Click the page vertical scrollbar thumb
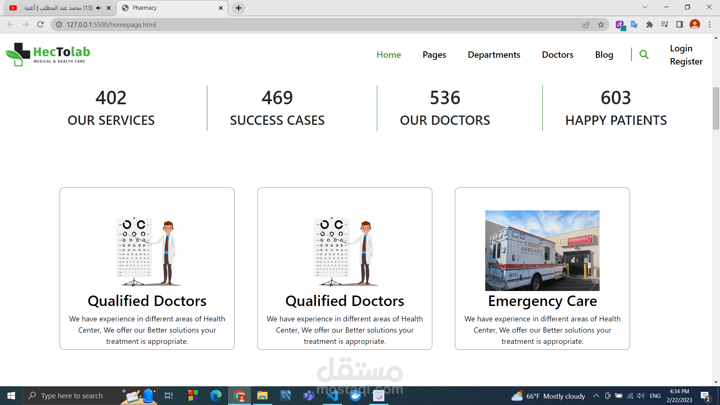 point(716,109)
